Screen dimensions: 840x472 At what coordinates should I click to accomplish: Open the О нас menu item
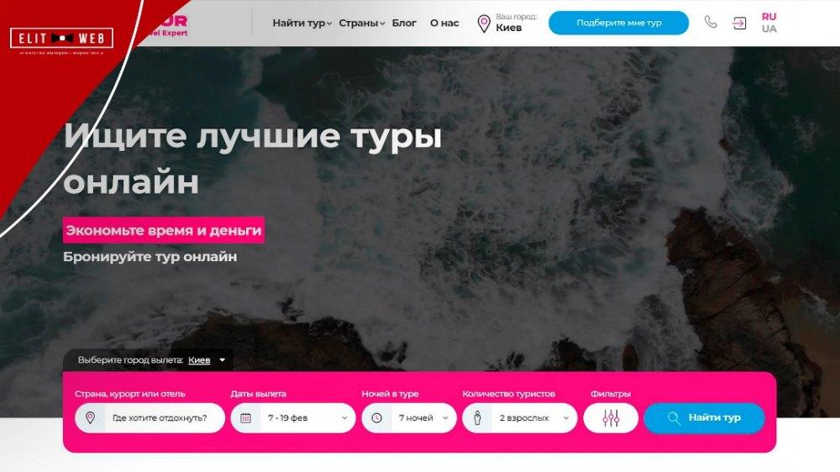click(x=444, y=23)
